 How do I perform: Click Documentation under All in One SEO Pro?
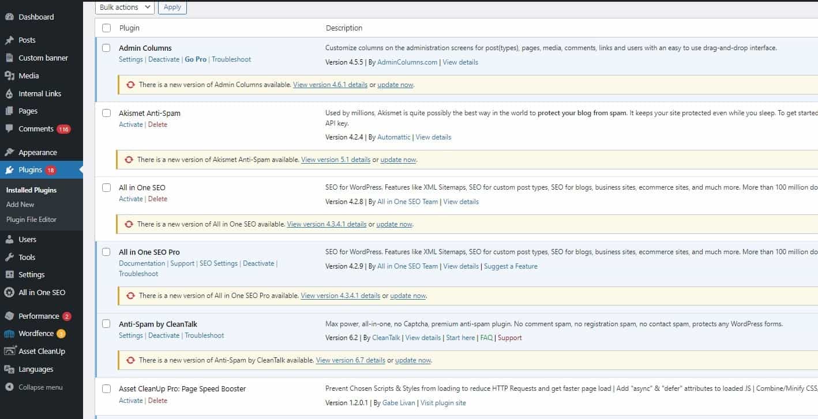[142, 263]
